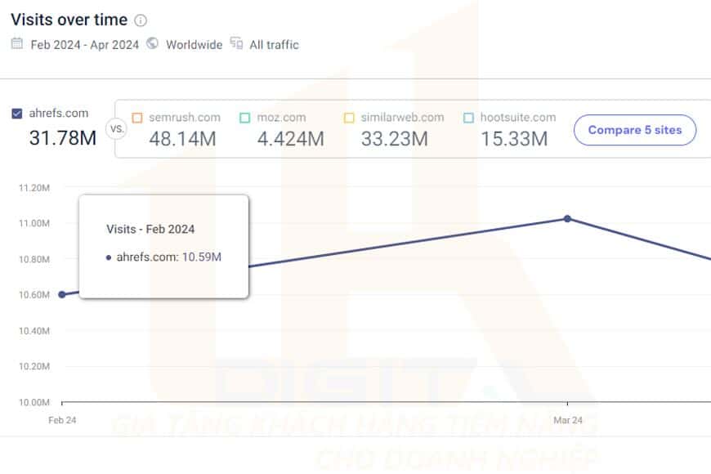Image resolution: width=711 pixels, height=474 pixels.
Task: Open the All traffic filter
Action: (274, 45)
